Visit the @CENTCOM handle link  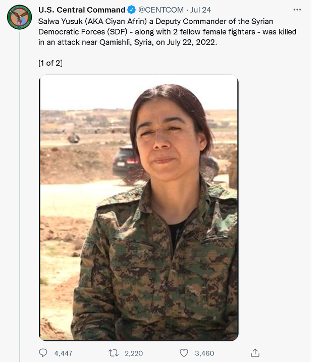point(161,10)
